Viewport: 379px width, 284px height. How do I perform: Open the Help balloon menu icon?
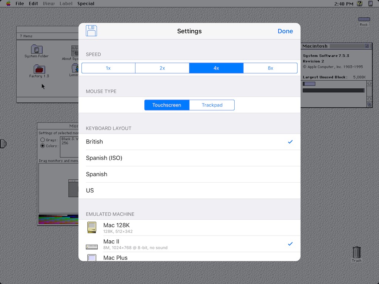click(360, 3)
